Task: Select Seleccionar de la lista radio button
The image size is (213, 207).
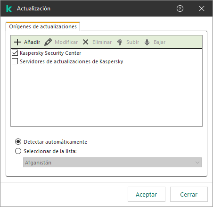Action: tap(18, 151)
